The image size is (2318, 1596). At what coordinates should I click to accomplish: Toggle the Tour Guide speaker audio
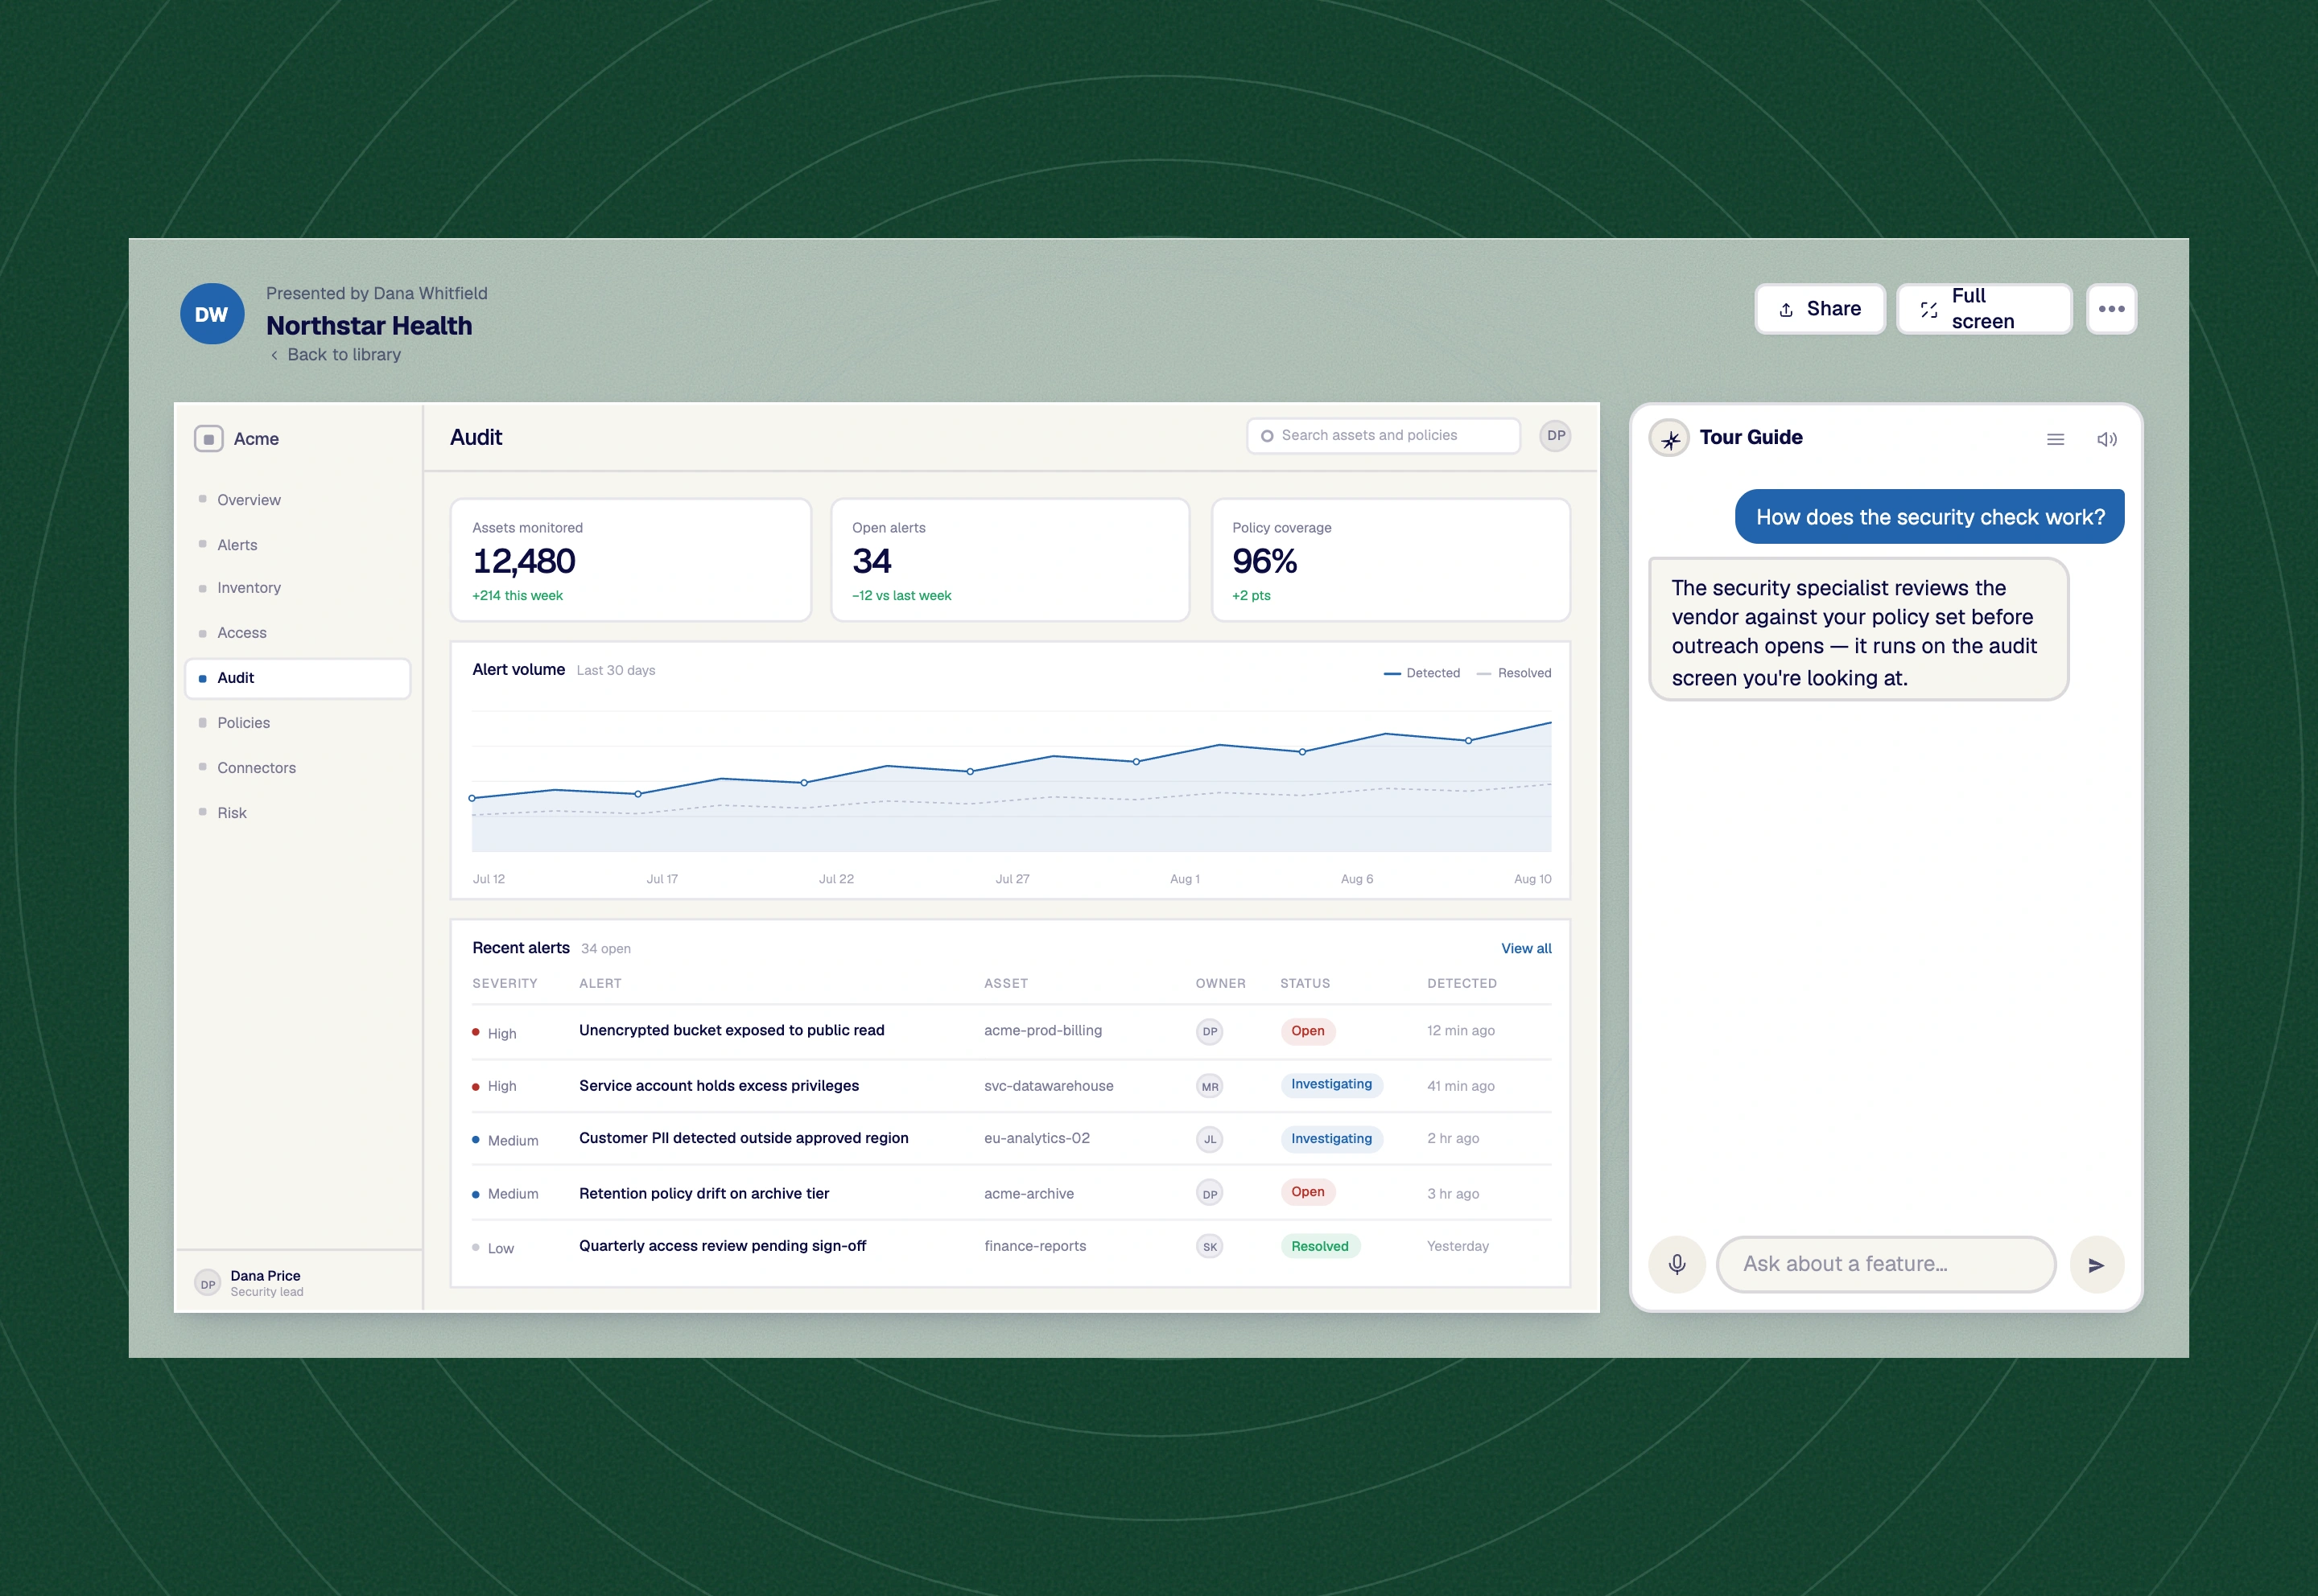2106,439
